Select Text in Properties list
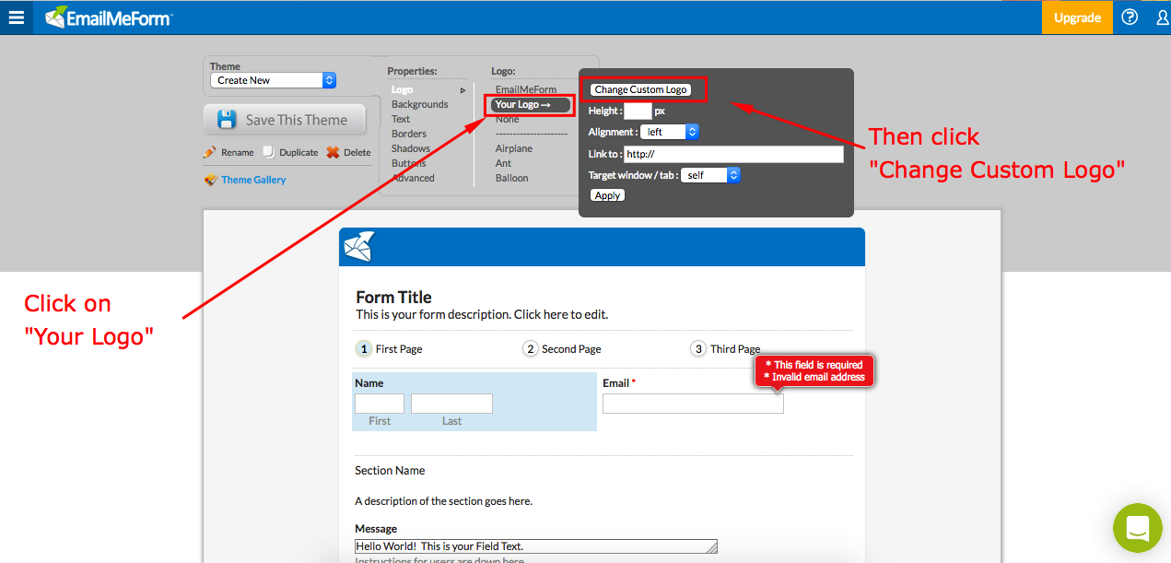1171x563 pixels. click(401, 120)
